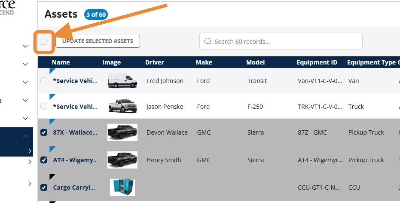Click the Assets page heading

point(61,14)
